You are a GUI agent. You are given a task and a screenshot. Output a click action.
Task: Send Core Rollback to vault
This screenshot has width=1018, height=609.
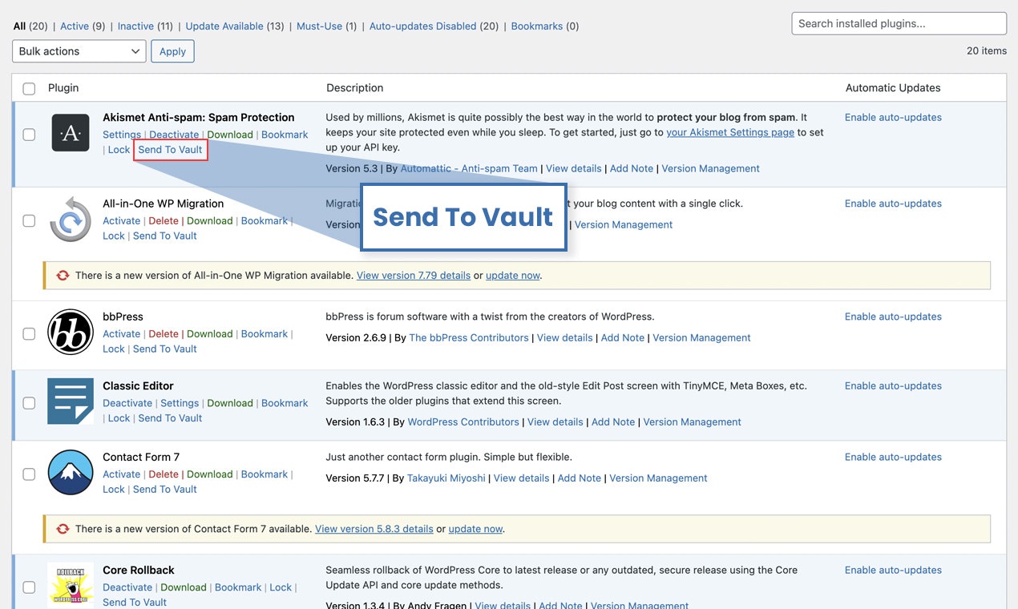click(135, 603)
